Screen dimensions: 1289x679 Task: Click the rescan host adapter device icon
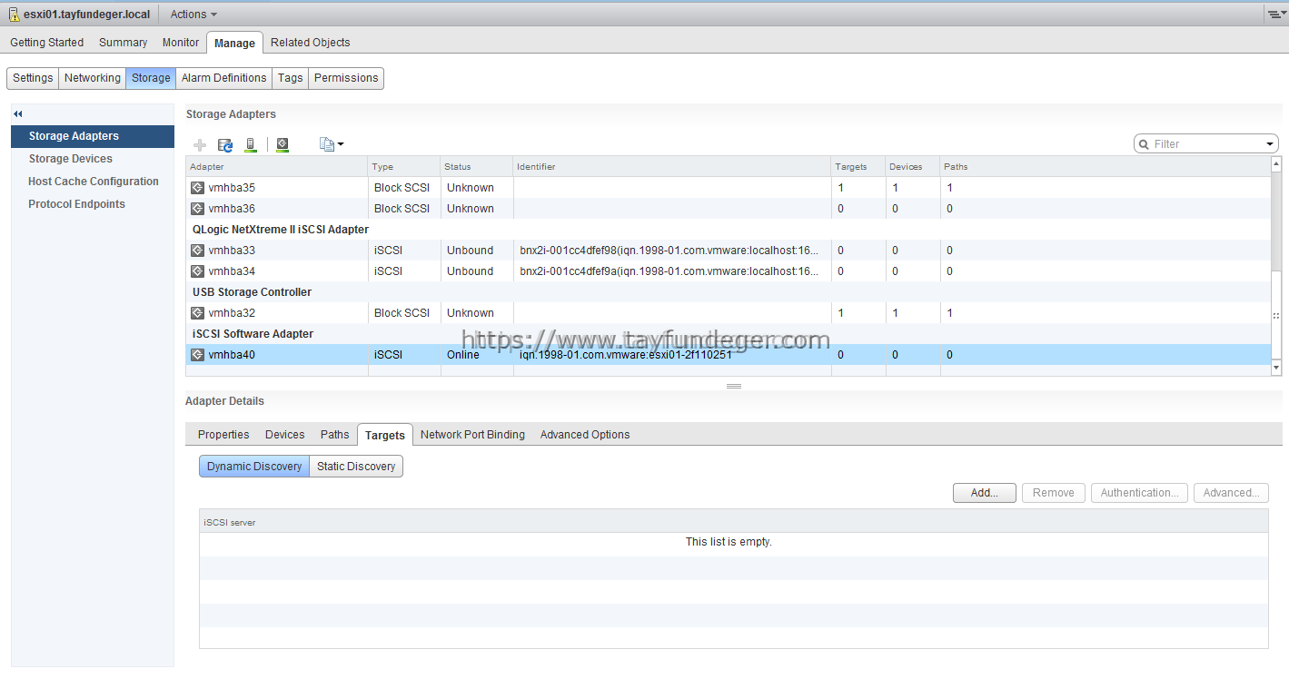point(251,144)
